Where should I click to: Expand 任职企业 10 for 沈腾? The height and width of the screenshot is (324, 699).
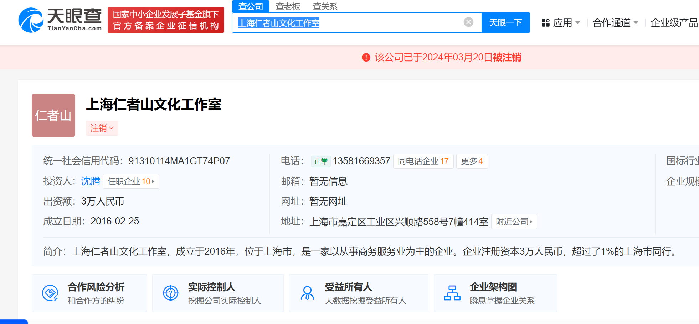click(x=130, y=181)
